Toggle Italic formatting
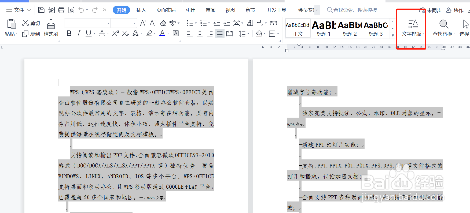Image resolution: width=470 pixels, height=213 pixels. (79, 33)
